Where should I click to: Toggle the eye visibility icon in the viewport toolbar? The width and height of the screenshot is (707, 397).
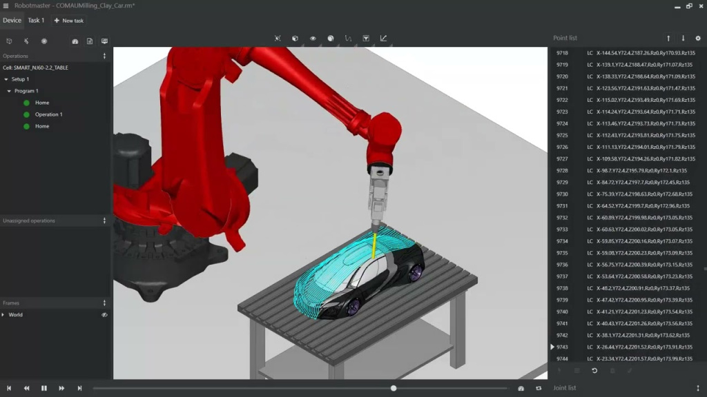313,39
